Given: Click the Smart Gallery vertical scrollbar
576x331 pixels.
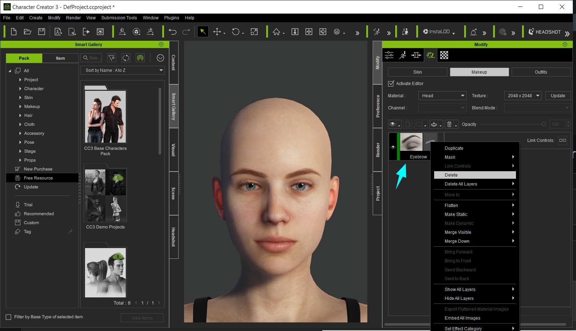Looking at the screenshot, I should 160,121.
